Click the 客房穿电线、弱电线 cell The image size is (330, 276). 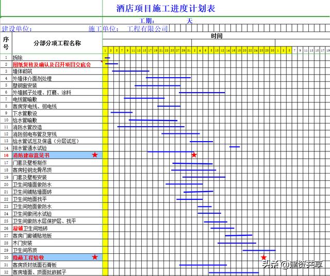(57, 106)
